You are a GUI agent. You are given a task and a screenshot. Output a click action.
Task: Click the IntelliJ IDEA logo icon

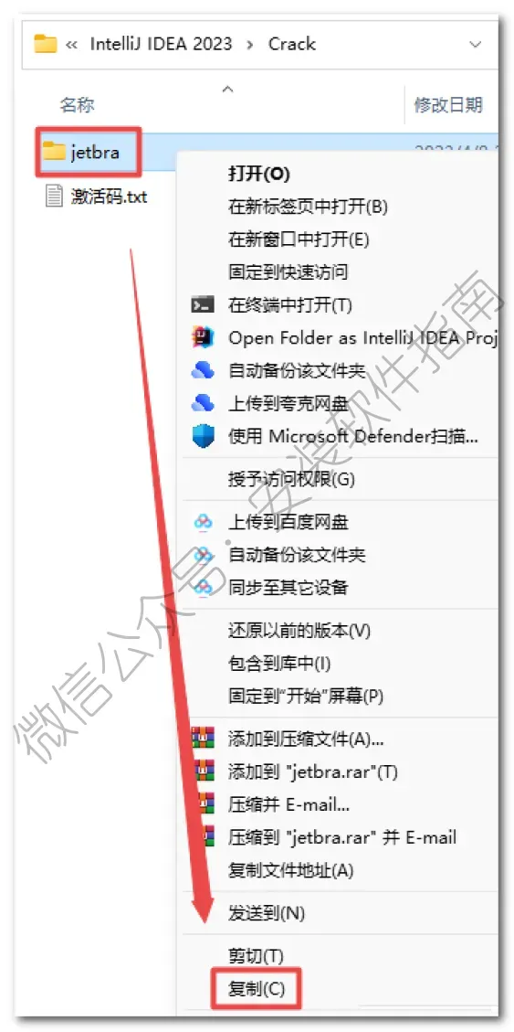[x=203, y=337]
